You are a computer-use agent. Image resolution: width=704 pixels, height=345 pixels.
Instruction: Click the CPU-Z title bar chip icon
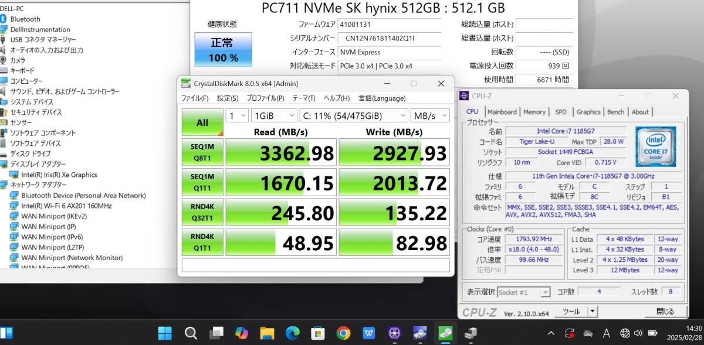pyautogui.click(x=464, y=95)
